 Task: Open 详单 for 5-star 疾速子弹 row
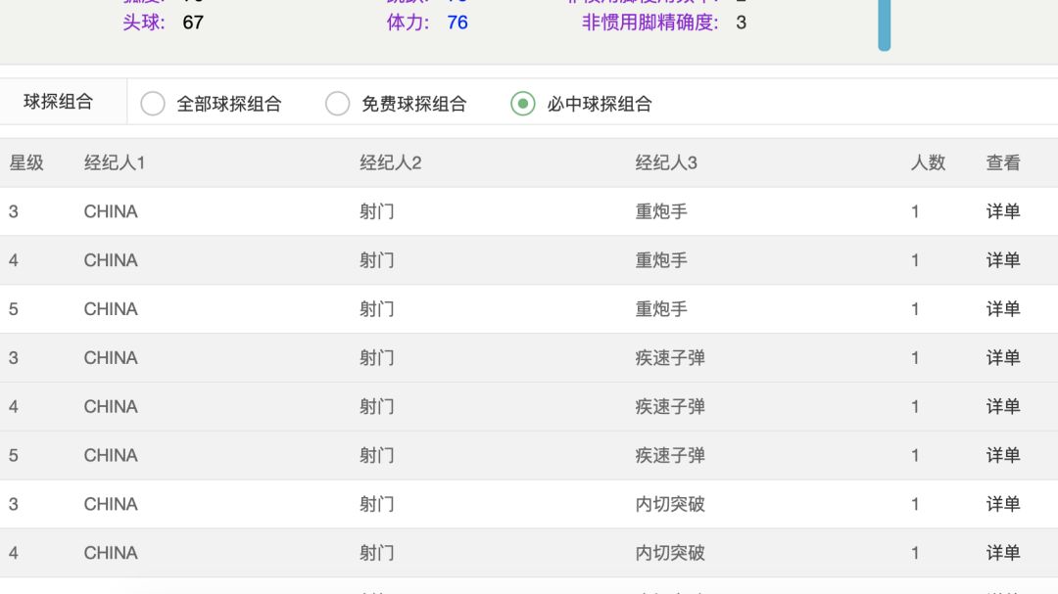(x=1003, y=456)
